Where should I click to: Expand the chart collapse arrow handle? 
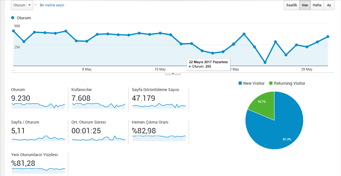click(173, 74)
